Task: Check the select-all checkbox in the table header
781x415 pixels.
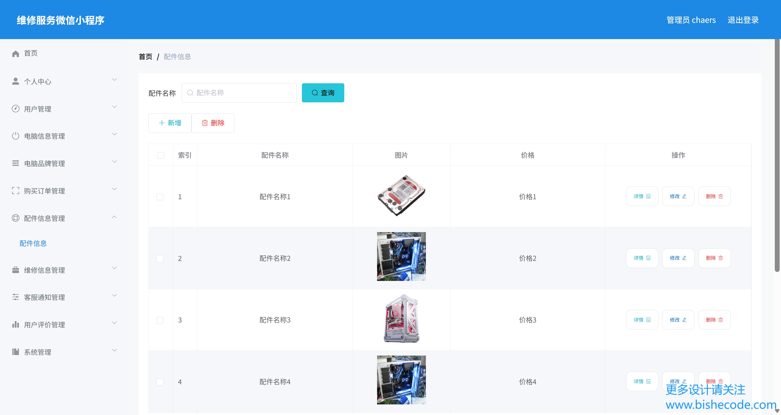Action: click(161, 155)
